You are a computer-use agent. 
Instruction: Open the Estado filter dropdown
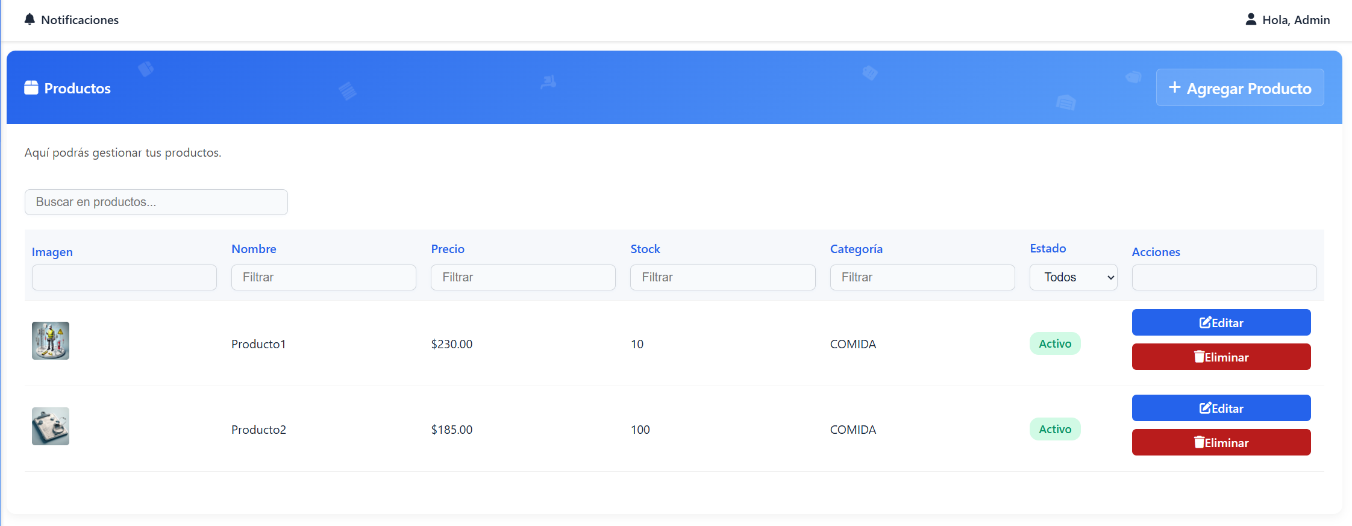[x=1073, y=277]
